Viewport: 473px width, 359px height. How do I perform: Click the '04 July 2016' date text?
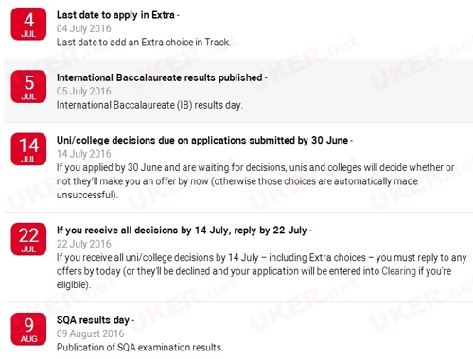click(x=84, y=28)
